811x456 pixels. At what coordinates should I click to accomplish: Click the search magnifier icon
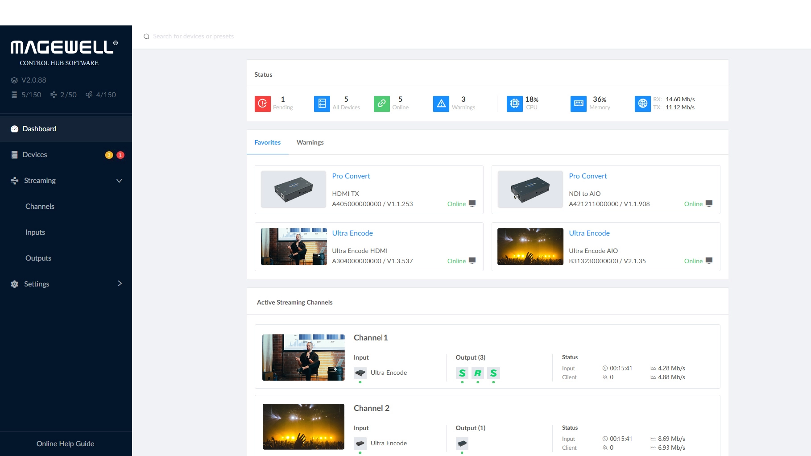146,37
